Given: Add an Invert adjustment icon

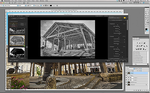Looking at the screenshot, I should (x=136, y=49).
